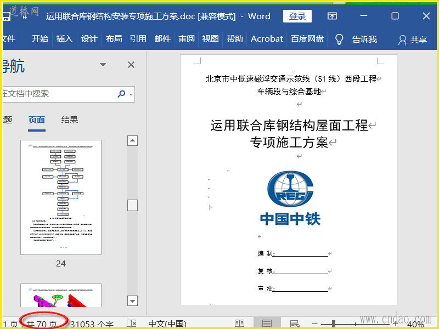Minimize the Word window

pos(364,16)
